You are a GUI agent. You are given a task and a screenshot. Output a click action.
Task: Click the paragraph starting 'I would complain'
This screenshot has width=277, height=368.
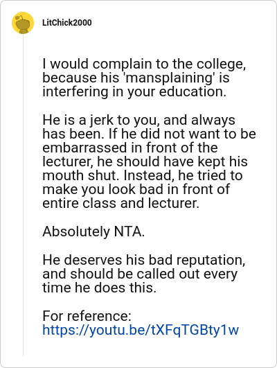[144, 78]
